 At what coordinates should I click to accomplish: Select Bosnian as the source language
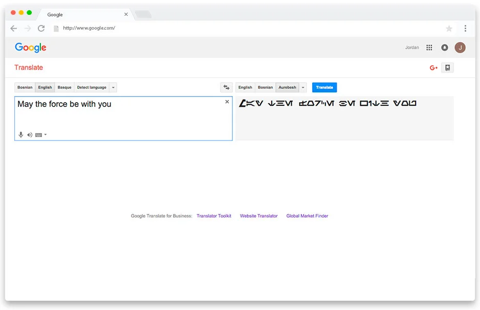24,87
